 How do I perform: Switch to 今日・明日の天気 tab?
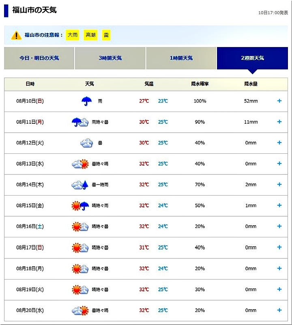coord(39,58)
